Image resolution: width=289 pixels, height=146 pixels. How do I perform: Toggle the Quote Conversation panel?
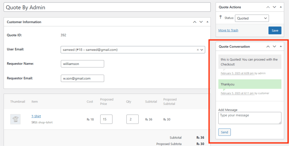[x=281, y=47]
